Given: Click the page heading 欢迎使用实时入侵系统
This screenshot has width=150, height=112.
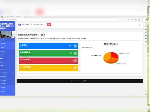Looking at the screenshot, I should 31,35.
